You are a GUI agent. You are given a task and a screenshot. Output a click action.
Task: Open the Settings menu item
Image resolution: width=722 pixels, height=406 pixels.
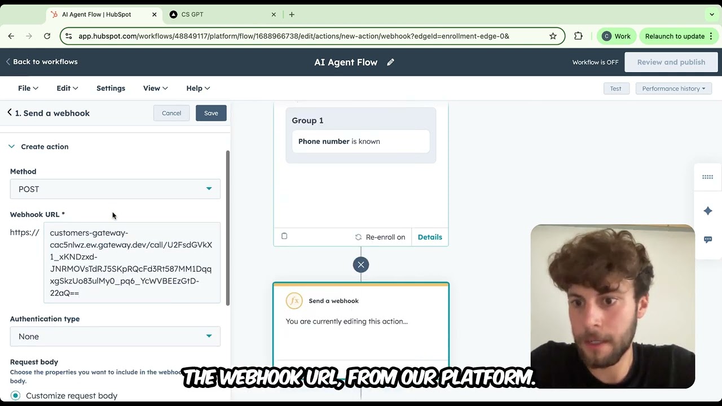point(111,88)
